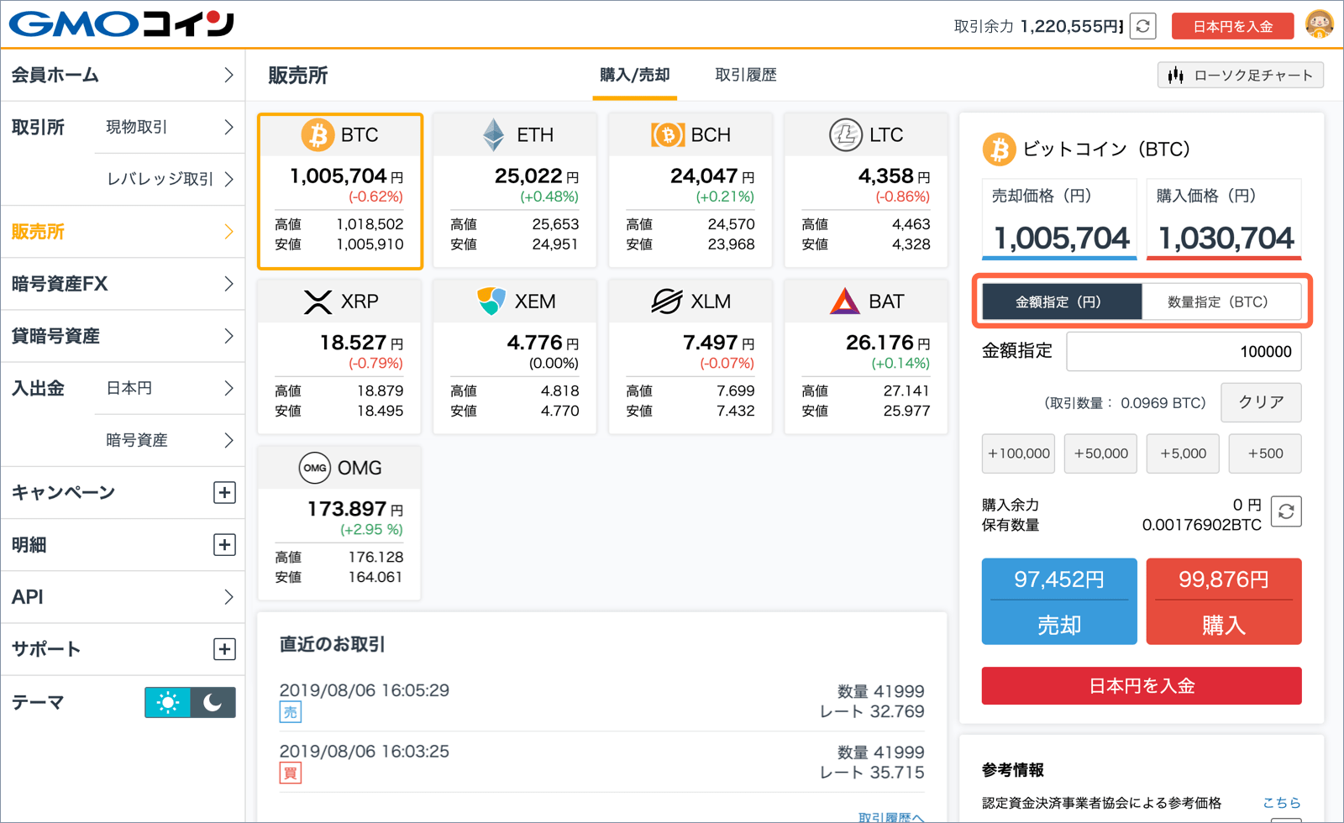Click the blue 売却 sell button
1344x823 pixels.
[1059, 601]
